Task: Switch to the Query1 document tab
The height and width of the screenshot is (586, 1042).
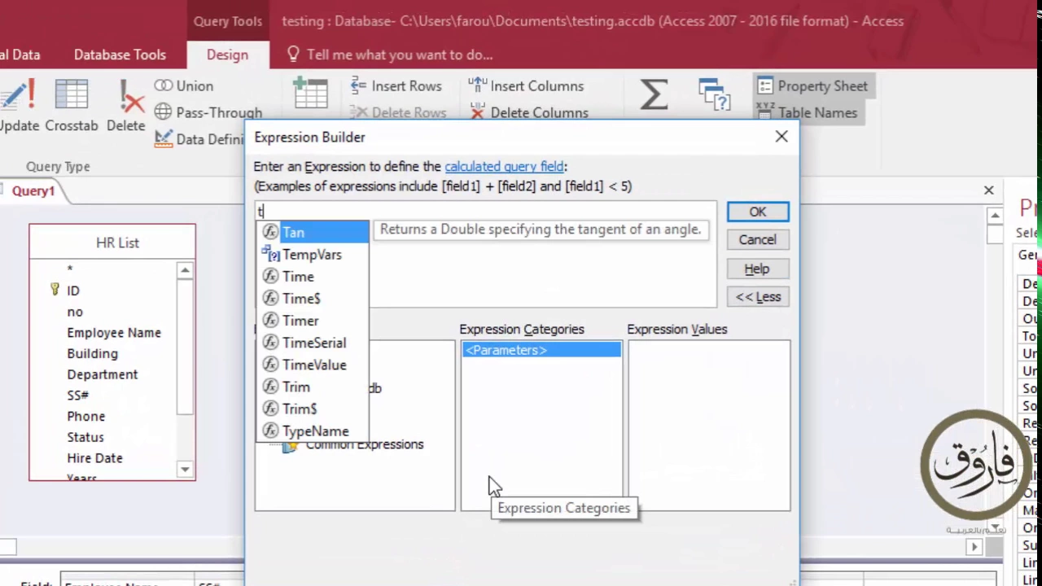Action: (x=33, y=190)
